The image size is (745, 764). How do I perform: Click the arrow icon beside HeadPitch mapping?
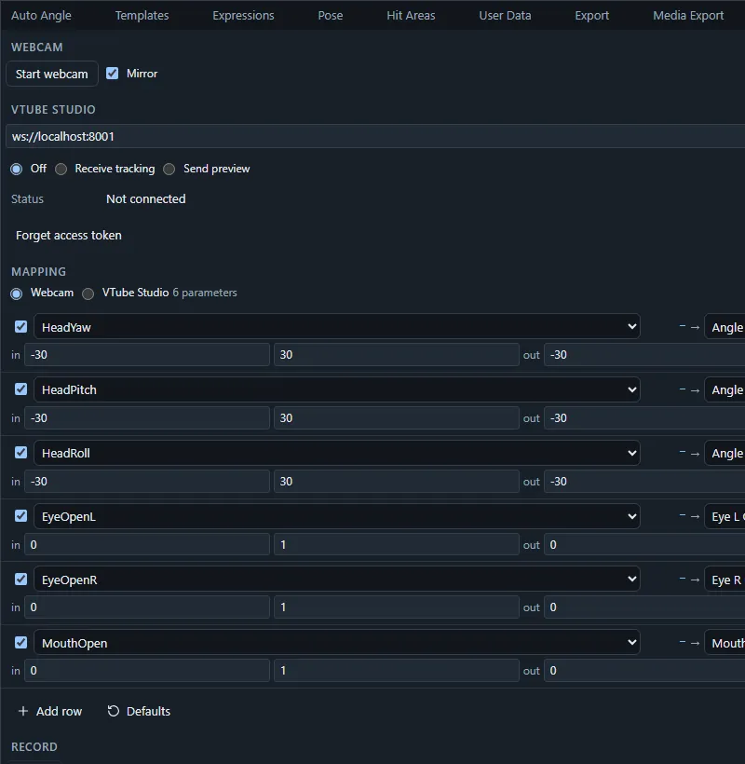695,390
